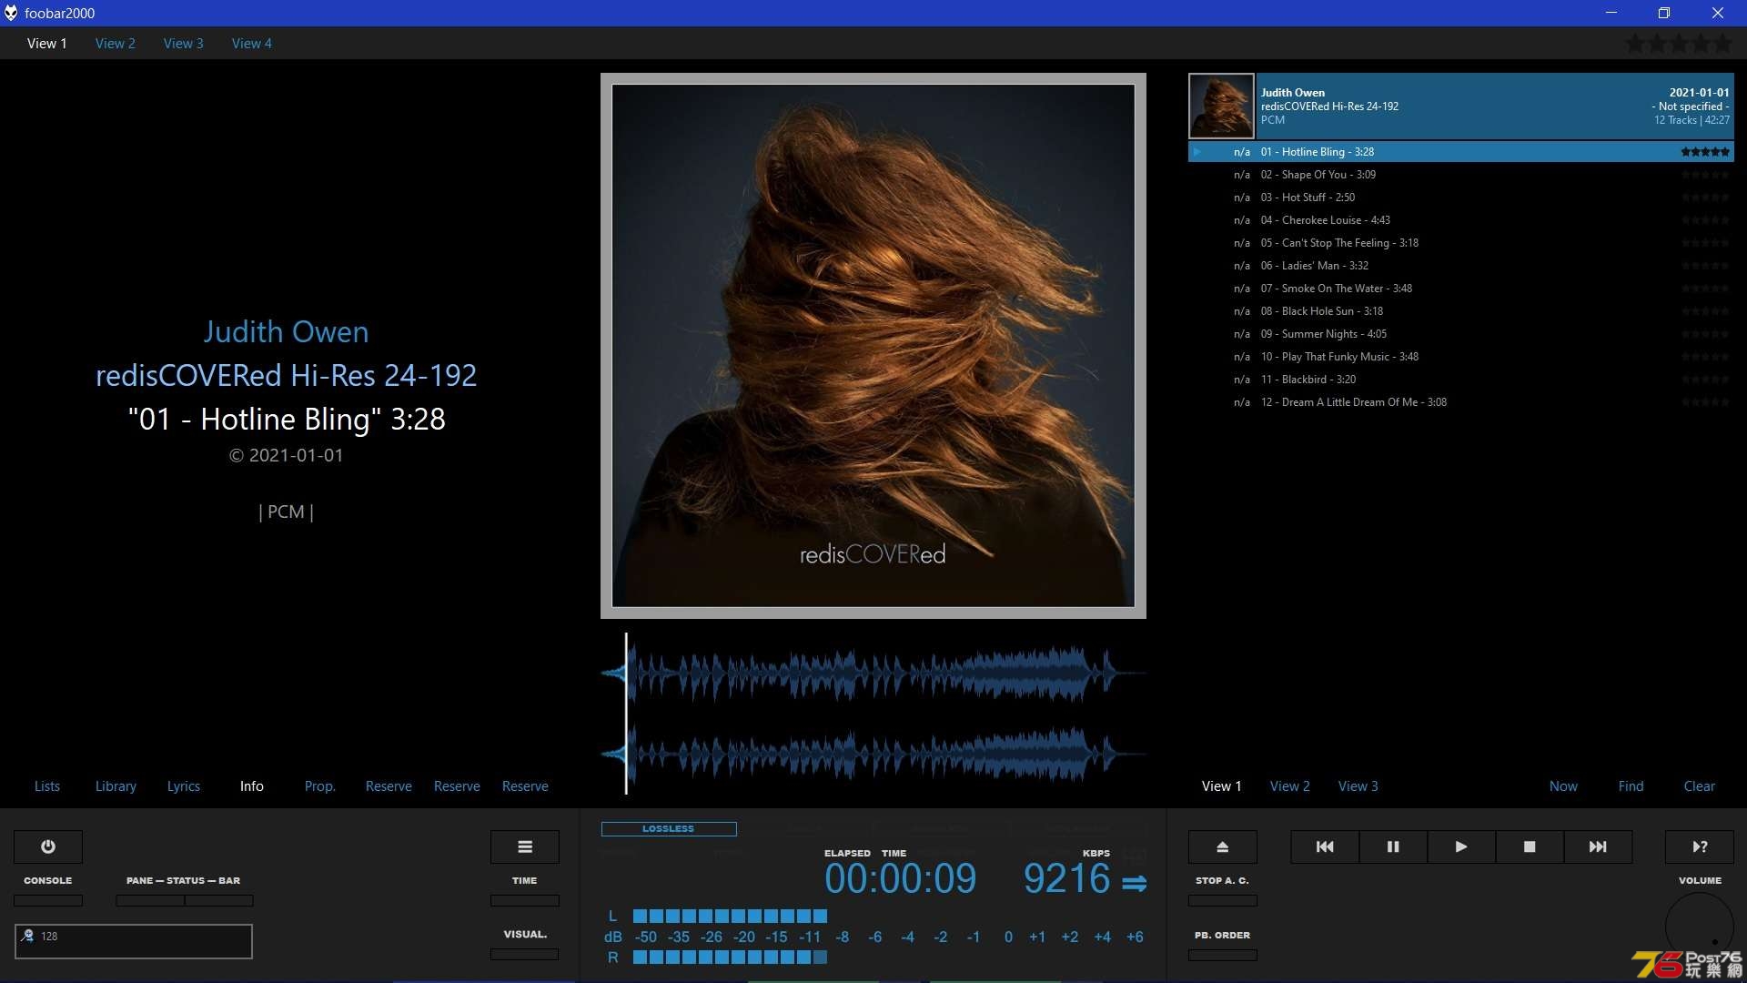This screenshot has width=1747, height=983.
Task: Switch to the View 4 tab at top
Action: coord(252,43)
